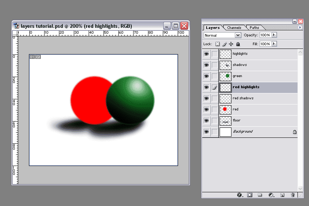Click the Background layer thumbnail

tap(225, 132)
